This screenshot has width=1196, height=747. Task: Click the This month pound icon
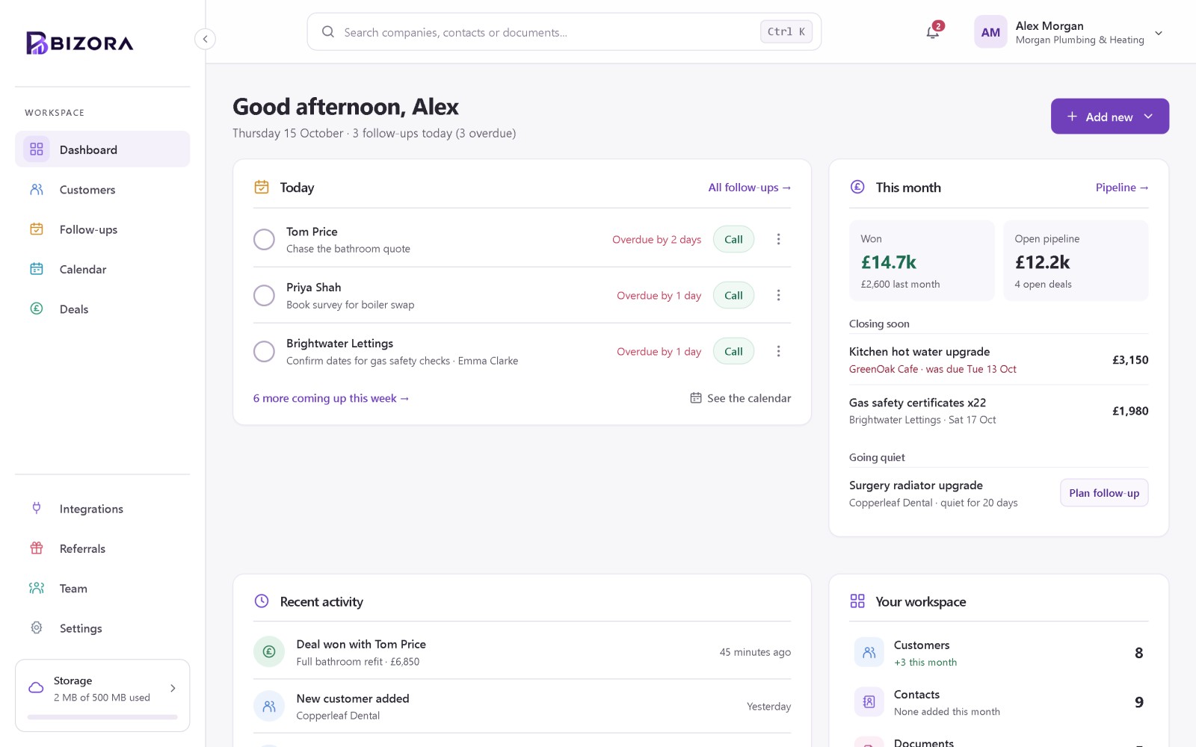[x=857, y=187]
